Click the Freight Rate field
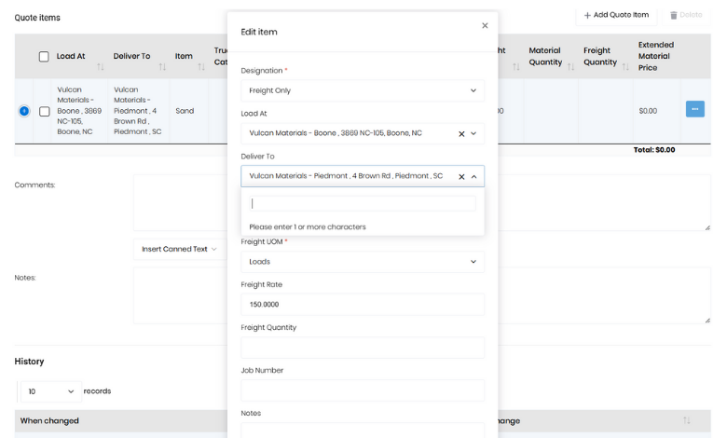Viewport: 727px width, 438px height. click(362, 305)
